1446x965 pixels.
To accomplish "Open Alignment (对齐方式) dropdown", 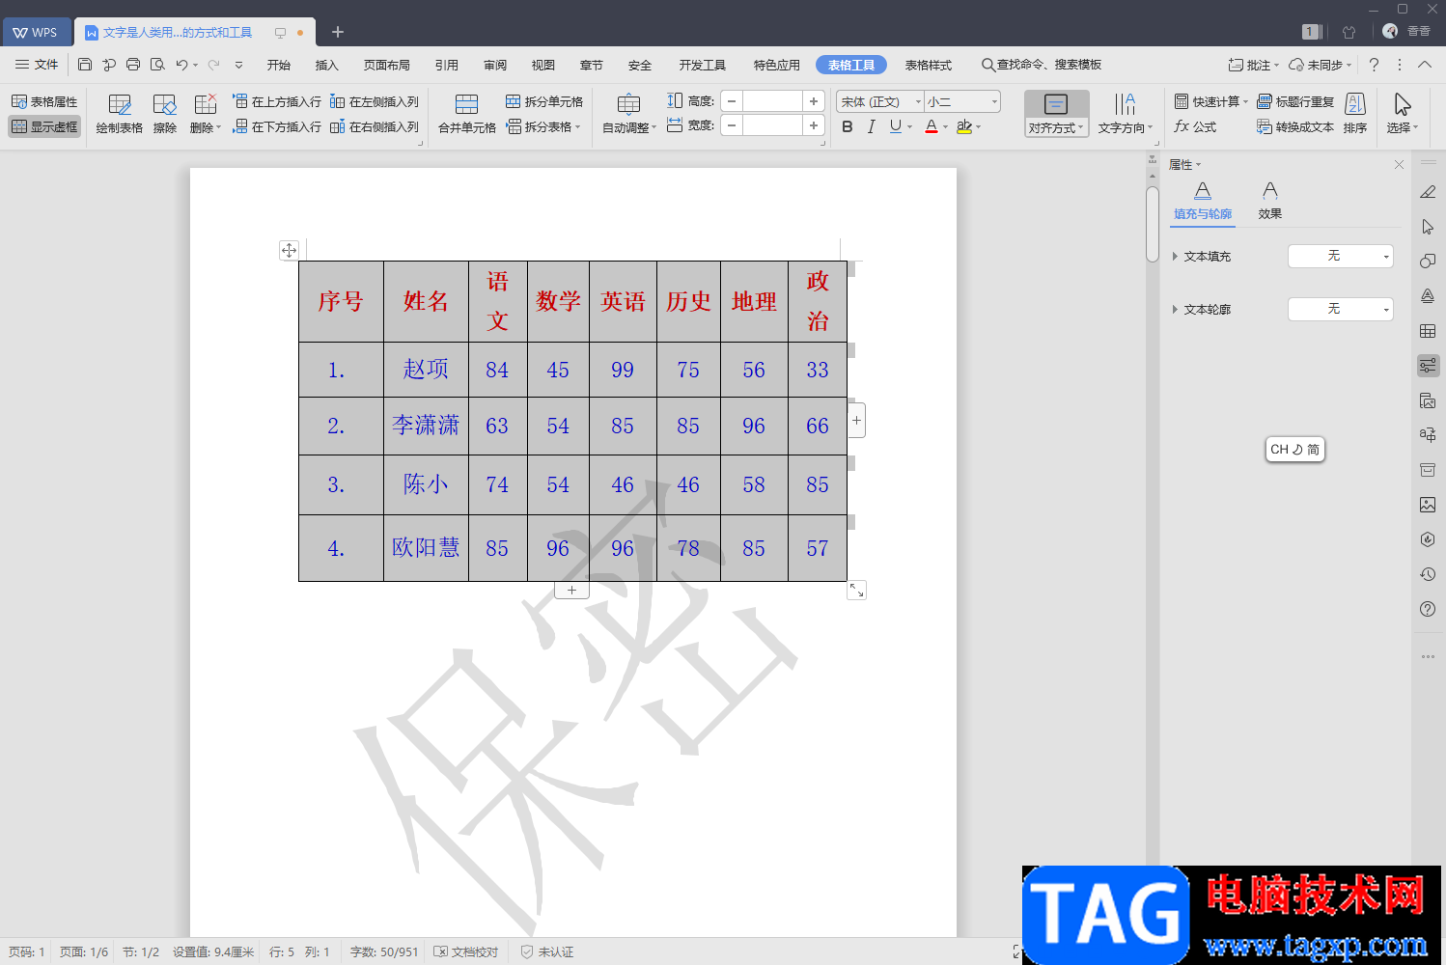I will coord(1056,114).
